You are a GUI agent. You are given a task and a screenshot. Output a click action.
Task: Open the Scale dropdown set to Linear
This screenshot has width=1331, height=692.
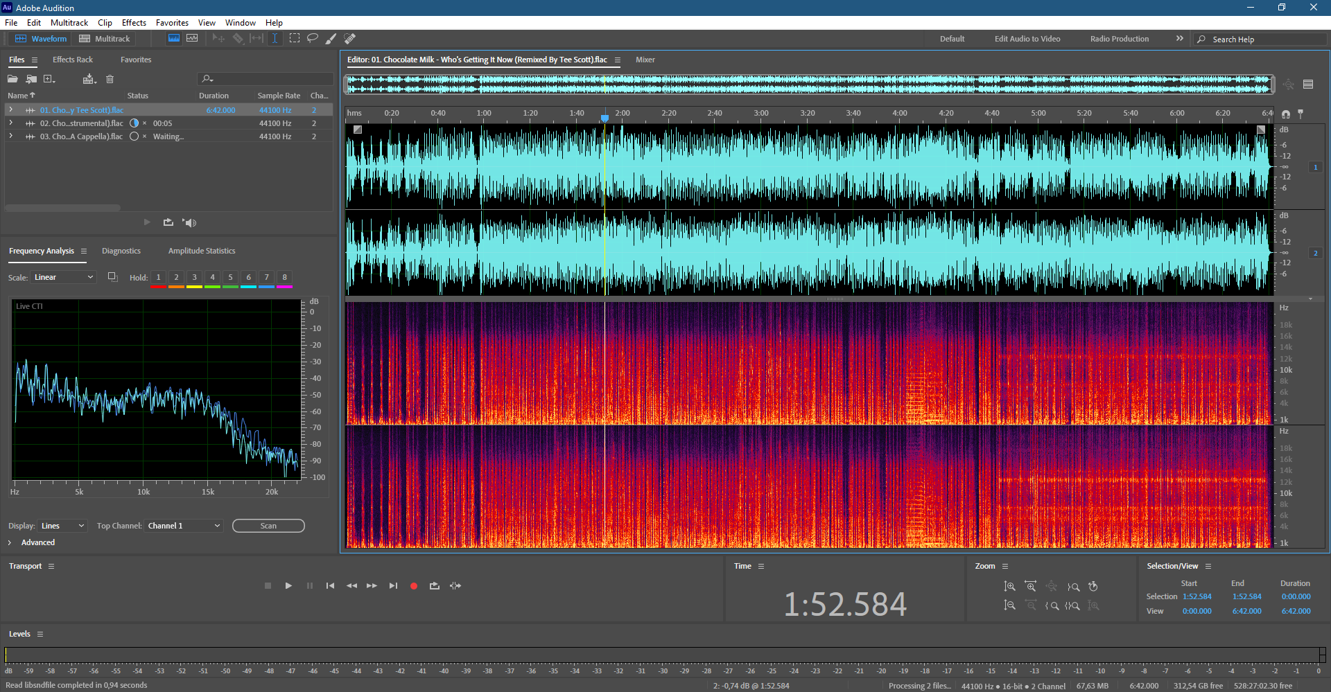pyautogui.click(x=63, y=277)
